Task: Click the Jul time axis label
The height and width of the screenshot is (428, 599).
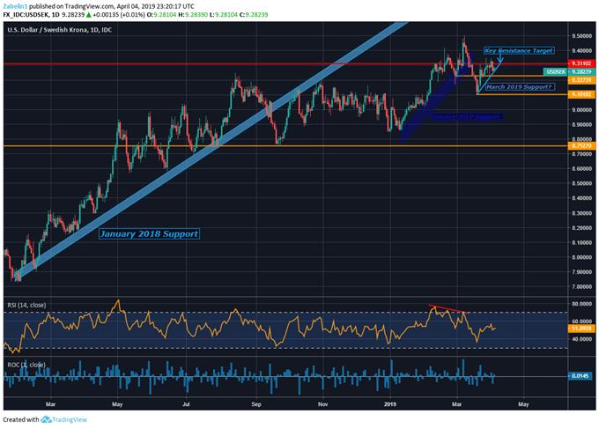Action: click(186, 404)
